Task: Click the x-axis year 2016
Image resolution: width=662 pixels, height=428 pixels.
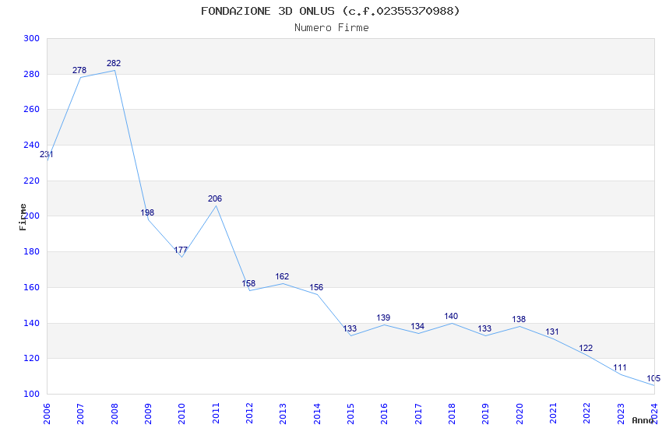Action: pyautogui.click(x=384, y=414)
